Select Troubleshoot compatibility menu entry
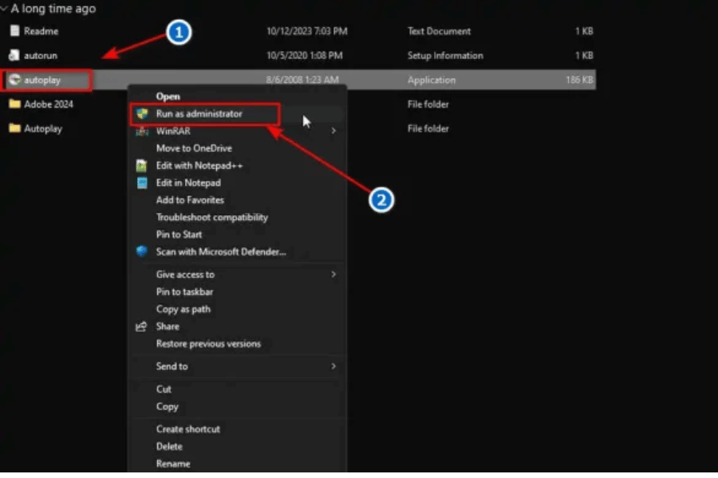The height and width of the screenshot is (478, 718). [211, 217]
